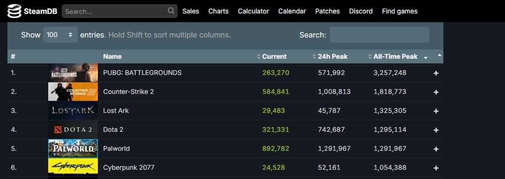
Task: Expand Palworld row plus icon
Action: pyautogui.click(x=436, y=149)
